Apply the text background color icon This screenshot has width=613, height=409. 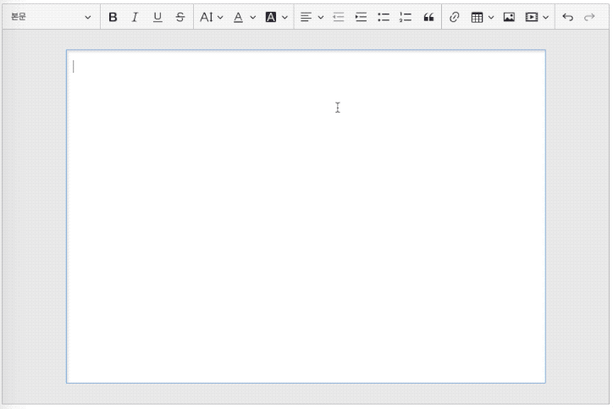tap(271, 17)
